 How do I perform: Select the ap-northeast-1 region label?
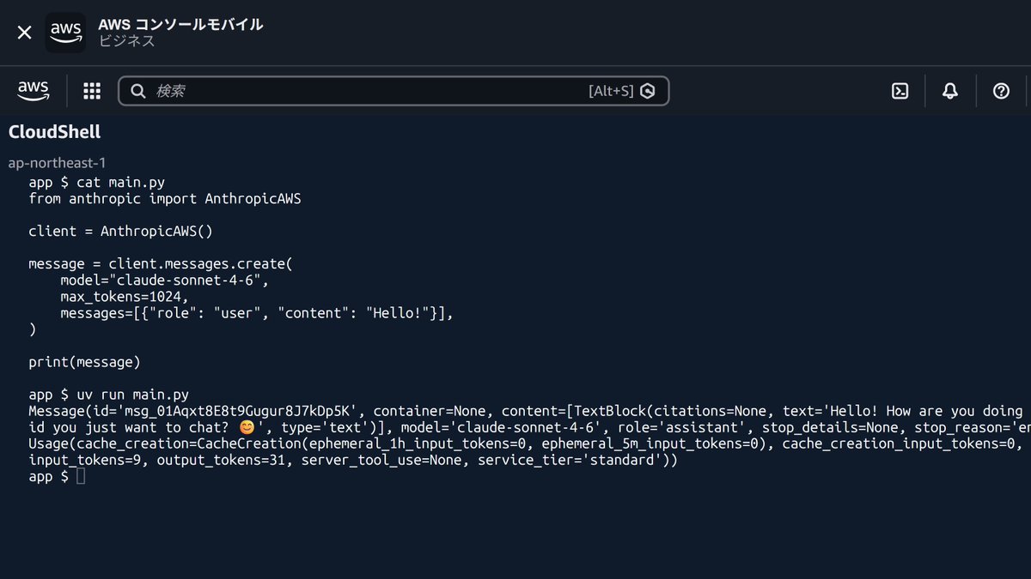point(57,162)
